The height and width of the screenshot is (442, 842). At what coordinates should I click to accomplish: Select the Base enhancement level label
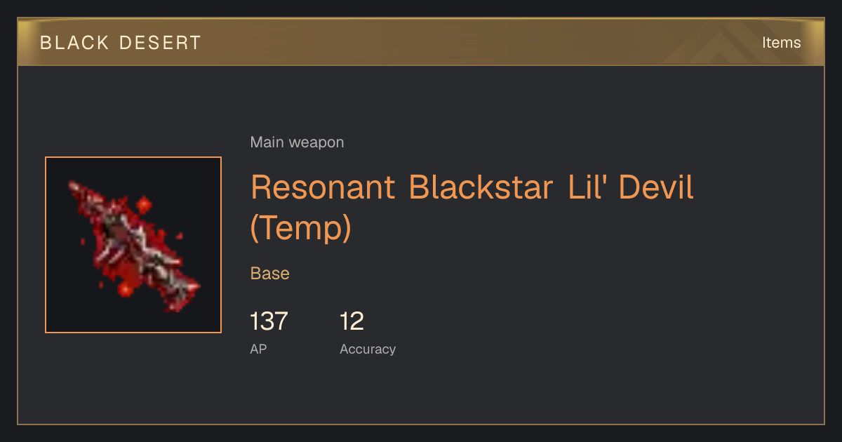point(270,273)
